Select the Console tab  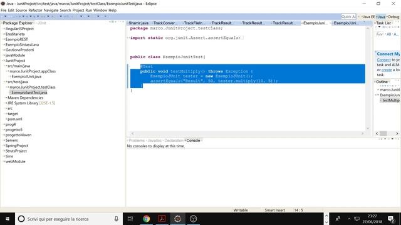193,141
